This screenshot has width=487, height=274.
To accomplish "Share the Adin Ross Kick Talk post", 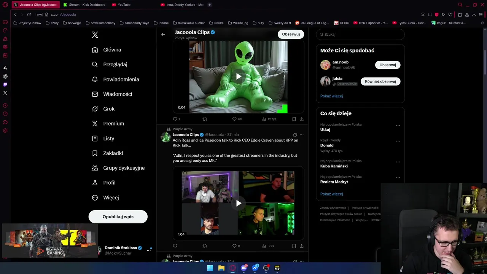I will (x=302, y=246).
